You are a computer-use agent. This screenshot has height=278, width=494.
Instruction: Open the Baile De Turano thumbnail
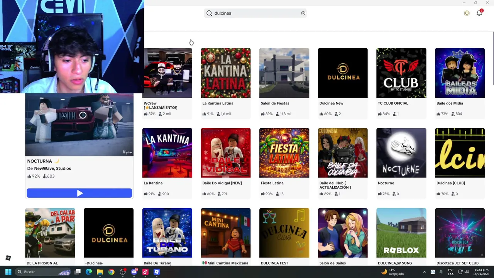[167, 233]
